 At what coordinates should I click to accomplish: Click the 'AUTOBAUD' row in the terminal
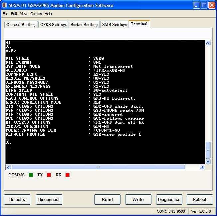[x=65, y=70]
